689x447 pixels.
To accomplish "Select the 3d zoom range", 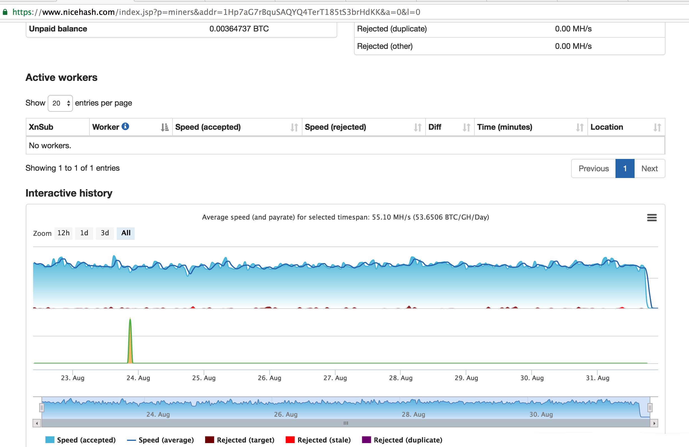I will [x=105, y=233].
